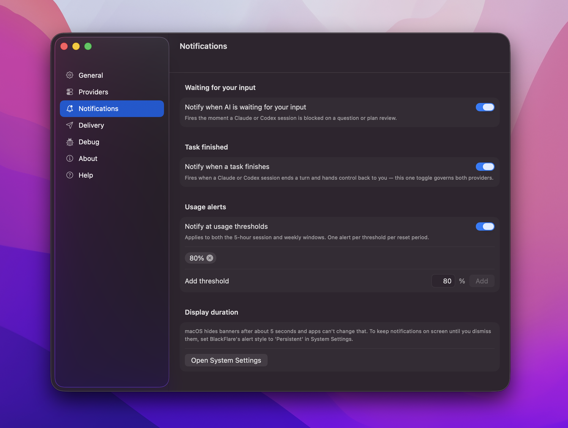Focus the threshold percent input field
The image size is (568, 428).
coord(443,281)
